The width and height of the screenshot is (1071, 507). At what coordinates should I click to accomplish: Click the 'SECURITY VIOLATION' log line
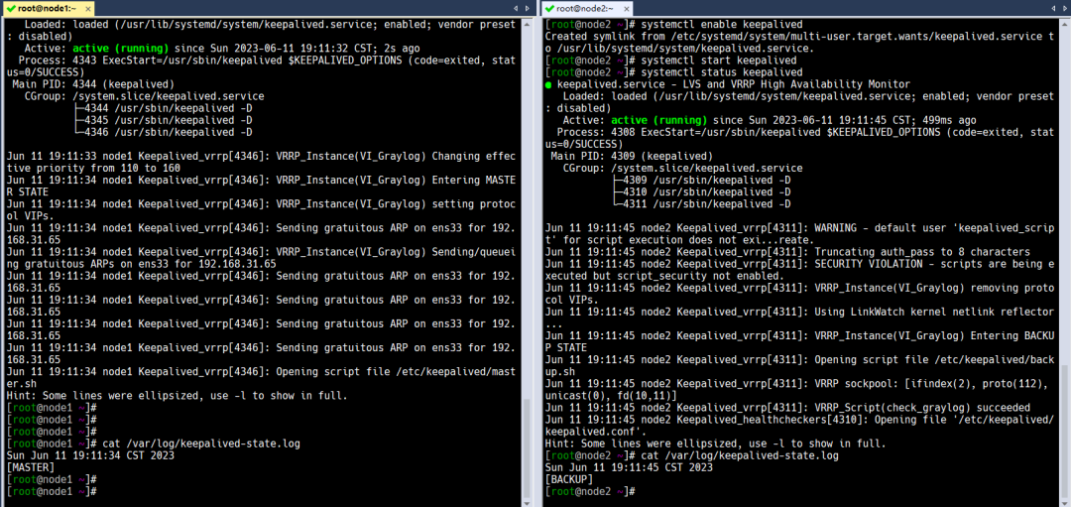[x=800, y=269]
